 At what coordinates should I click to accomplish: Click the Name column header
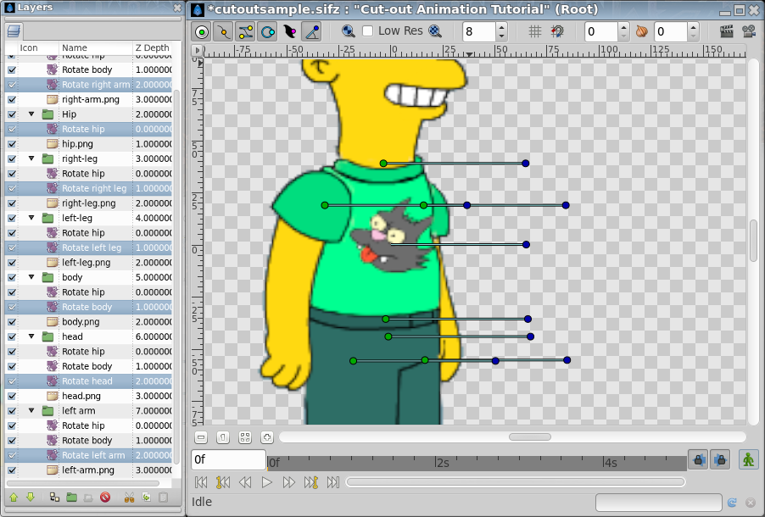pyautogui.click(x=96, y=47)
